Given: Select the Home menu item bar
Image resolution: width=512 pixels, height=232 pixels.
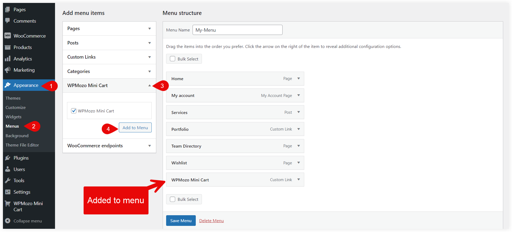Looking at the screenshot, I should pyautogui.click(x=235, y=79).
